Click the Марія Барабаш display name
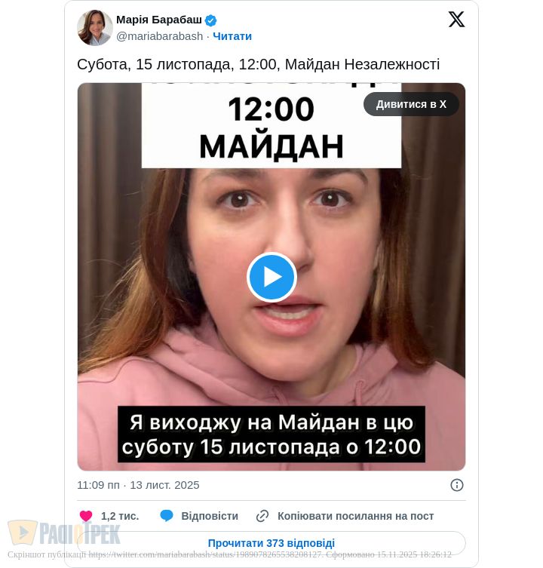 158,20
